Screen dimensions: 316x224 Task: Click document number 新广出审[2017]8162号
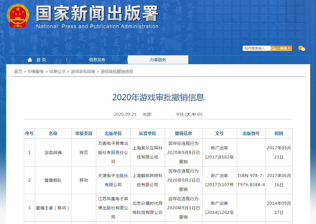click(x=219, y=153)
